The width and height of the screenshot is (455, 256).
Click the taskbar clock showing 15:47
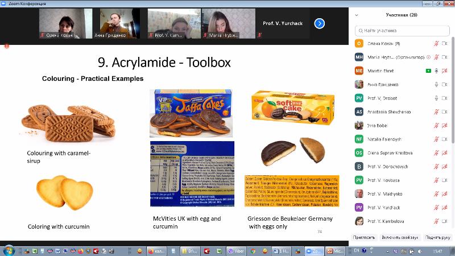click(x=437, y=251)
